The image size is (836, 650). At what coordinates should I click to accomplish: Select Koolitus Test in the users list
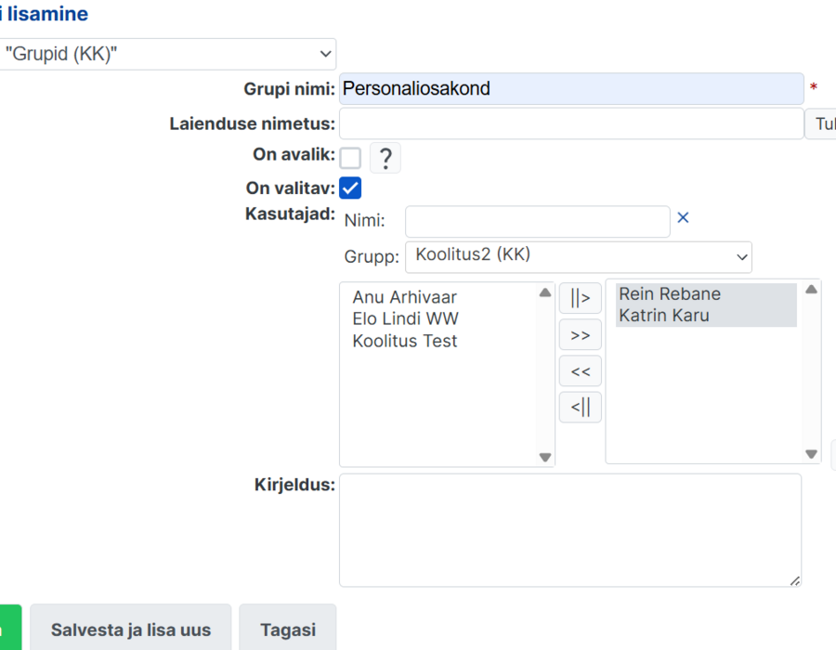click(x=405, y=341)
